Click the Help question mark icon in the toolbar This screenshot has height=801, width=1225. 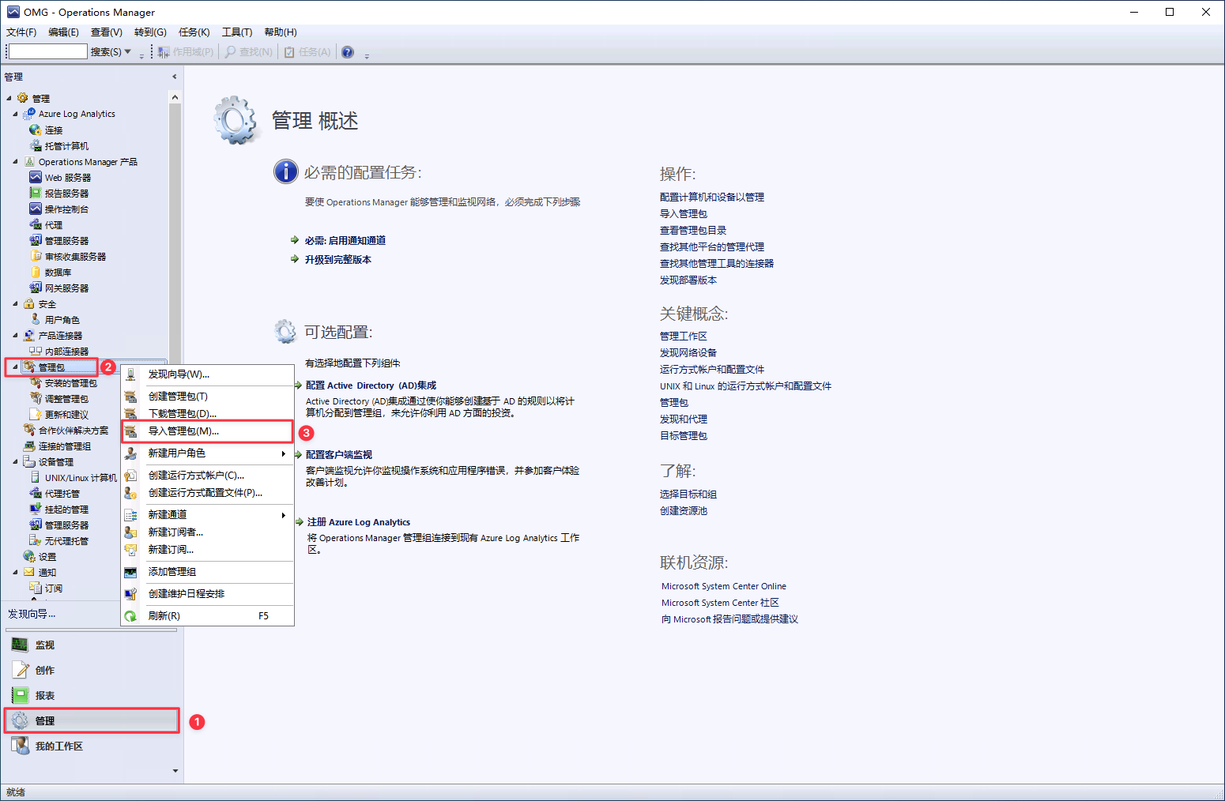(347, 51)
